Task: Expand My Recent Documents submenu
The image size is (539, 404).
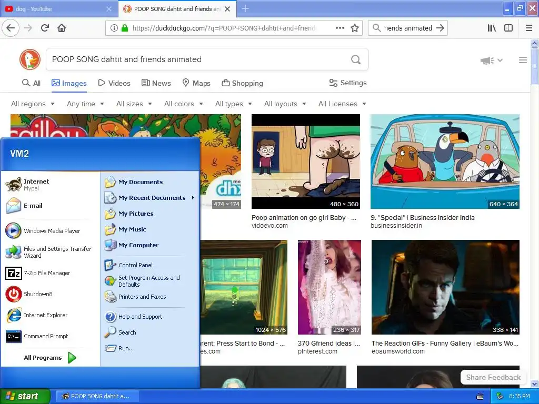Action: [x=150, y=198]
